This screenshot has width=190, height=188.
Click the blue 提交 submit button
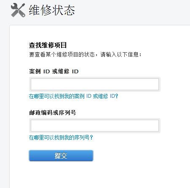[61, 156]
